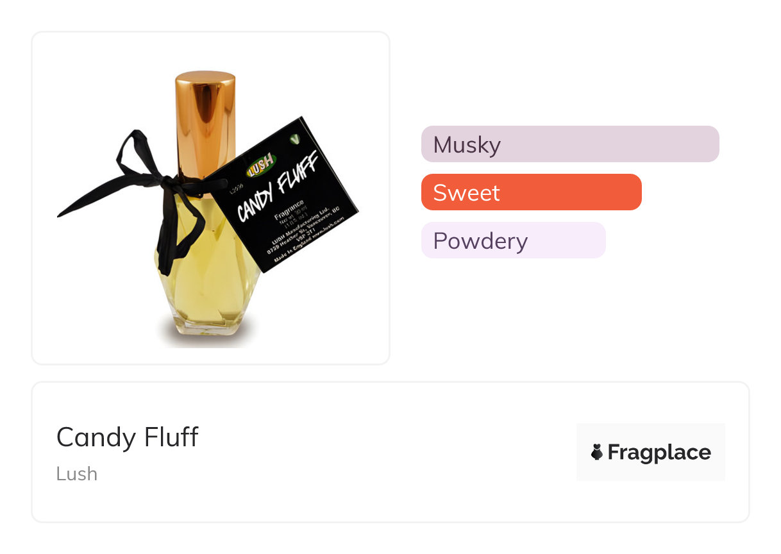Click the Candy Fluff handwritten tag lettering
781x554 pixels.
278,189
